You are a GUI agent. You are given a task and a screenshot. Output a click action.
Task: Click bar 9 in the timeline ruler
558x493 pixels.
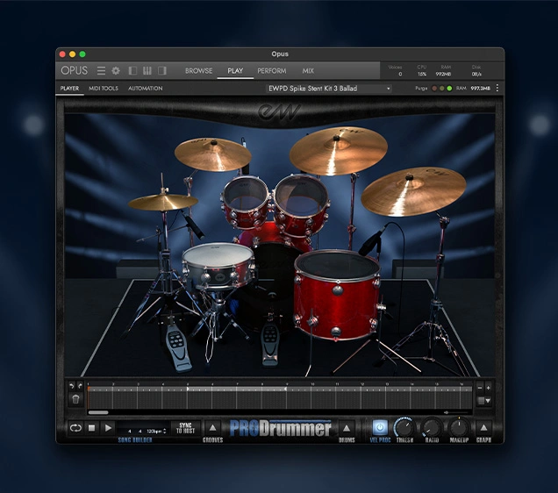(x=287, y=384)
